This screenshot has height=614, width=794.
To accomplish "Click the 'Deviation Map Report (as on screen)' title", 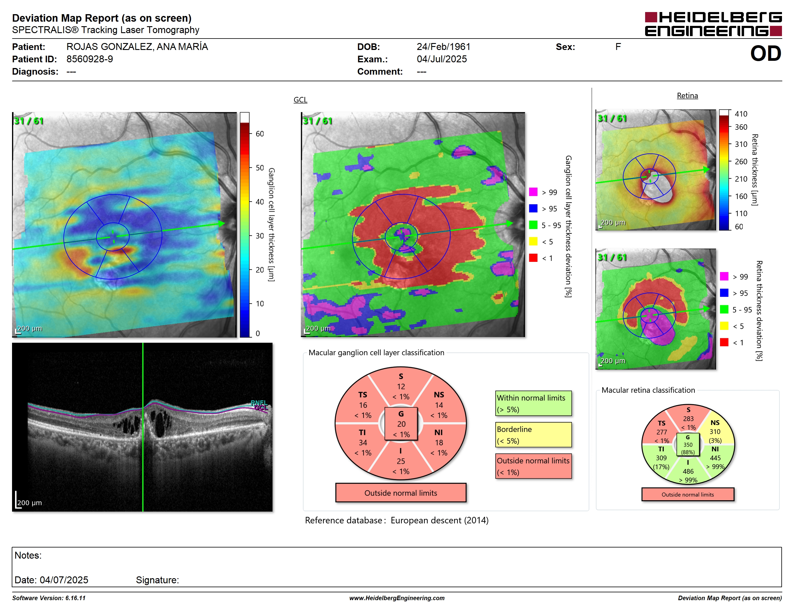I will tap(102, 18).
